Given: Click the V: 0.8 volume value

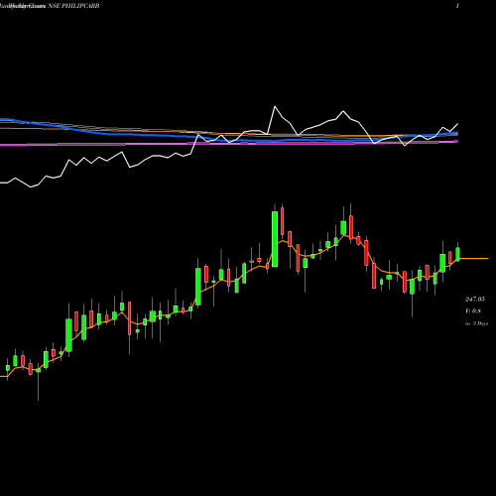Looking at the screenshot, I should click(x=473, y=311).
